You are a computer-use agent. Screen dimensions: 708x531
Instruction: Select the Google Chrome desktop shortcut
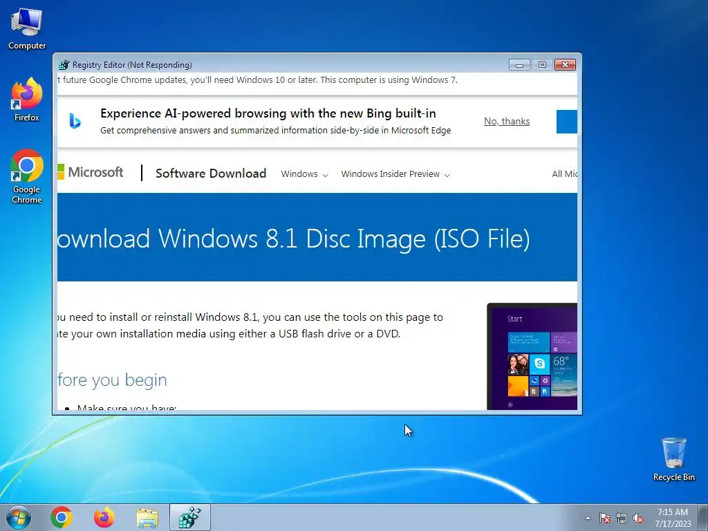(27, 176)
